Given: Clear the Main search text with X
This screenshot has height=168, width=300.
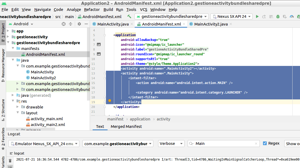Looking at the screenshot, I should [x=256, y=144].
